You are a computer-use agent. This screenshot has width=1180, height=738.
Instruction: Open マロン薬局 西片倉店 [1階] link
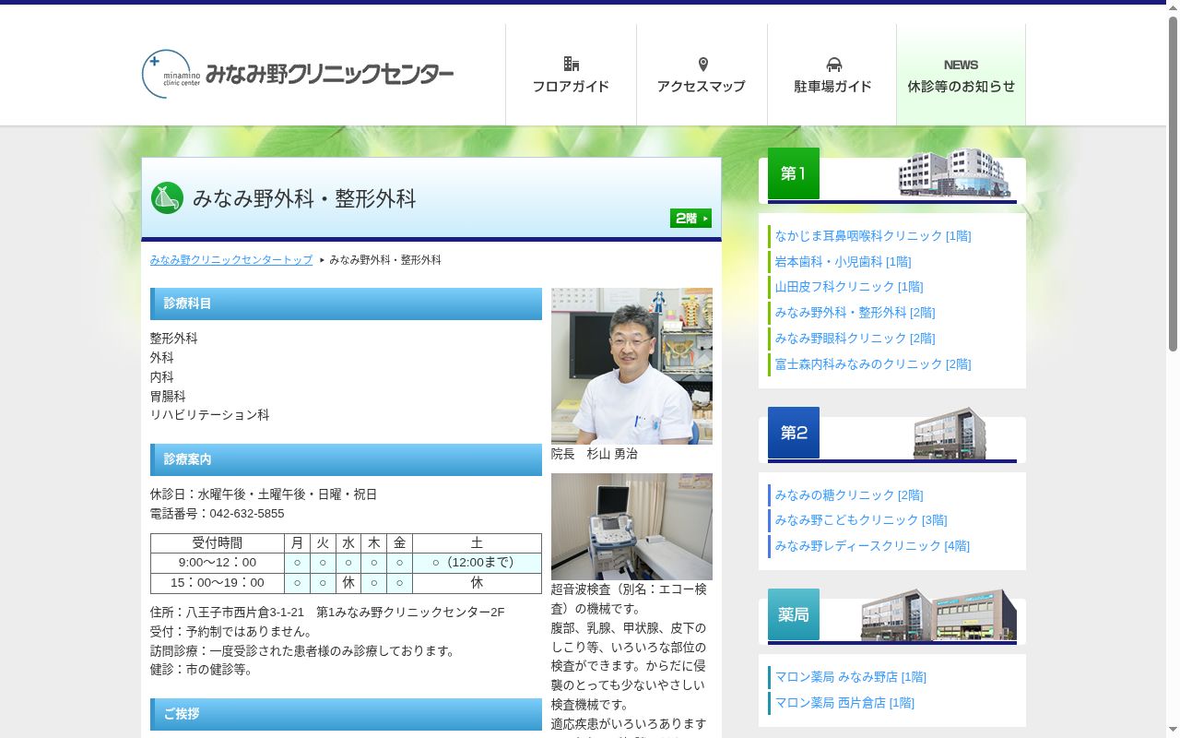844,703
